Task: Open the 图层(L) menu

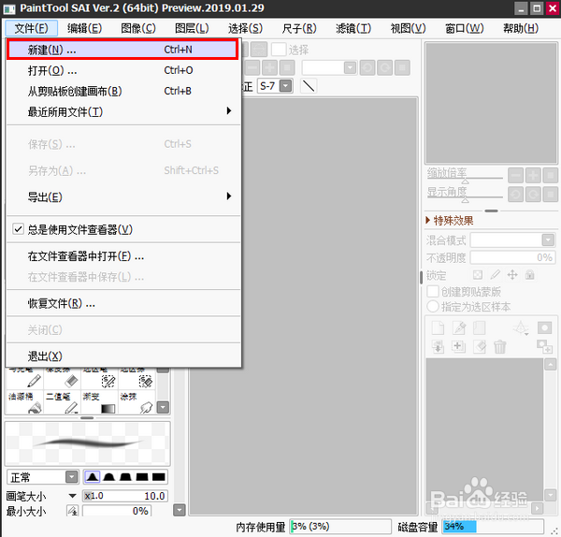Action: (x=192, y=28)
